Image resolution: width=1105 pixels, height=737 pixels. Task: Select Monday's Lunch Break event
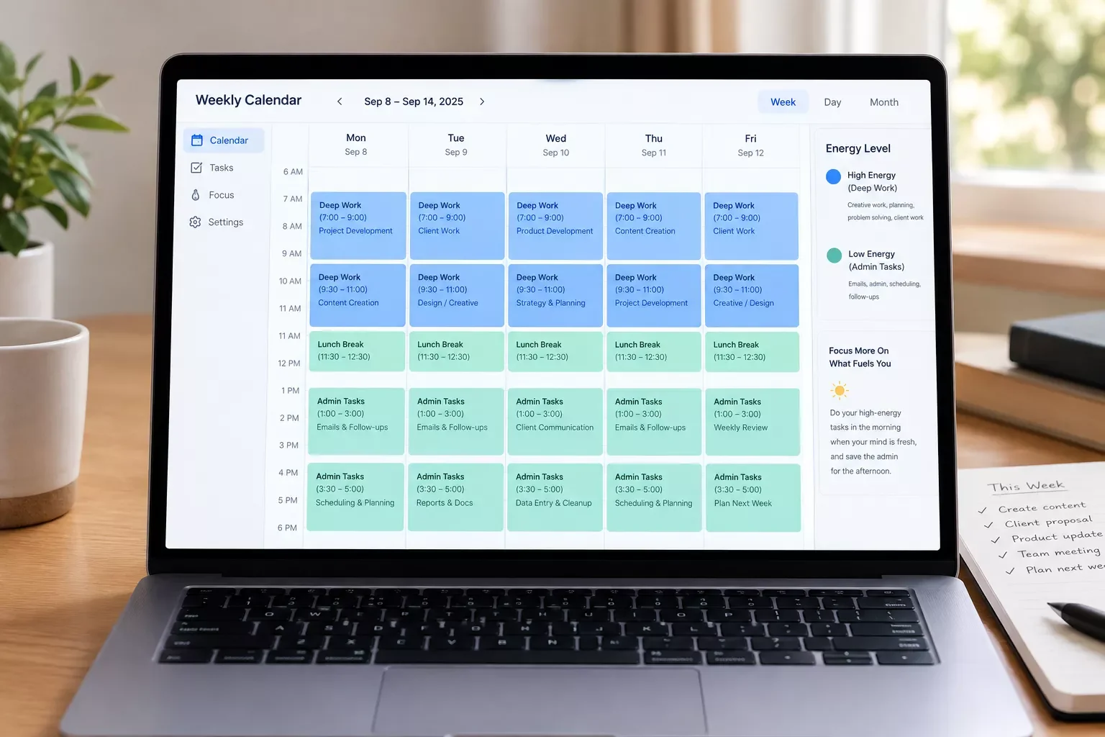357,351
